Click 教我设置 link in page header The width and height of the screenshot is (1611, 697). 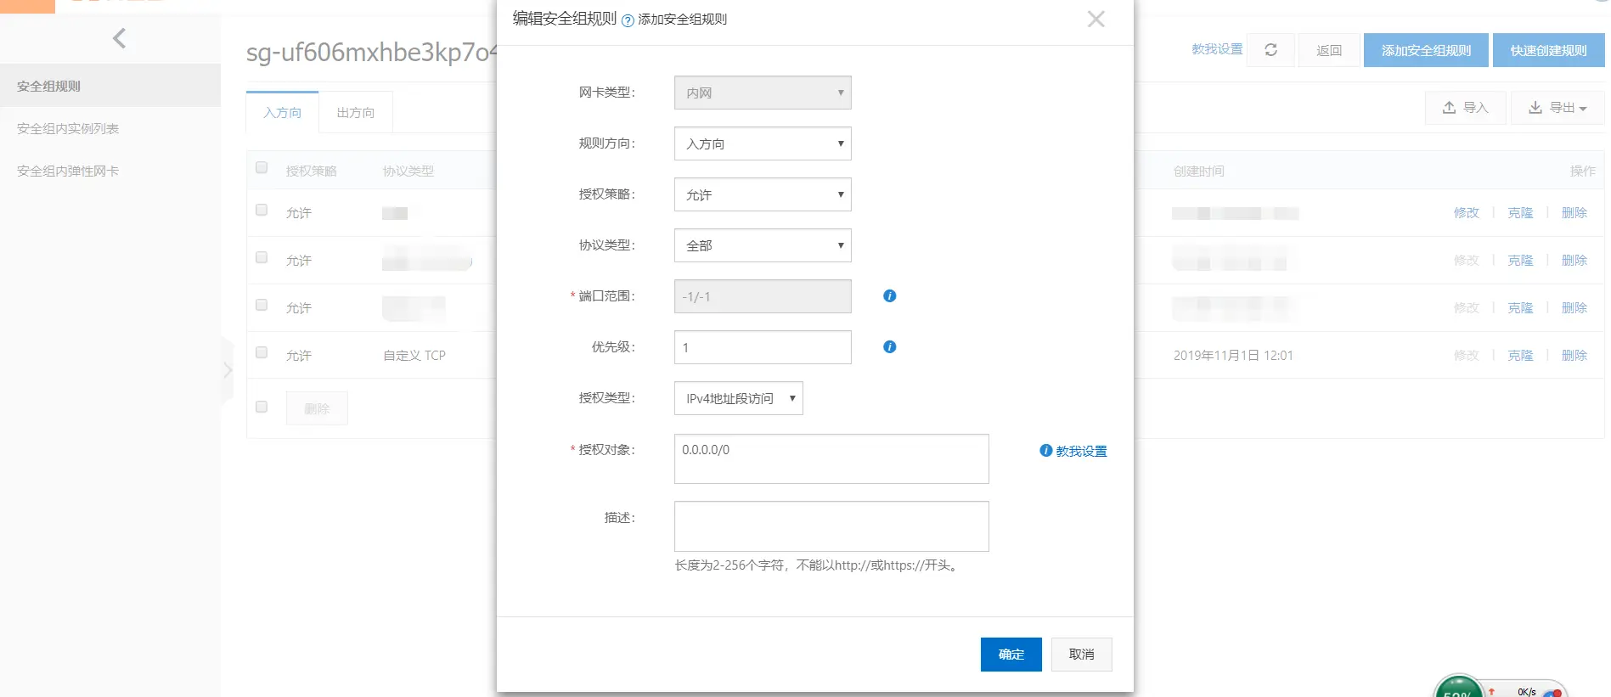point(1216,49)
